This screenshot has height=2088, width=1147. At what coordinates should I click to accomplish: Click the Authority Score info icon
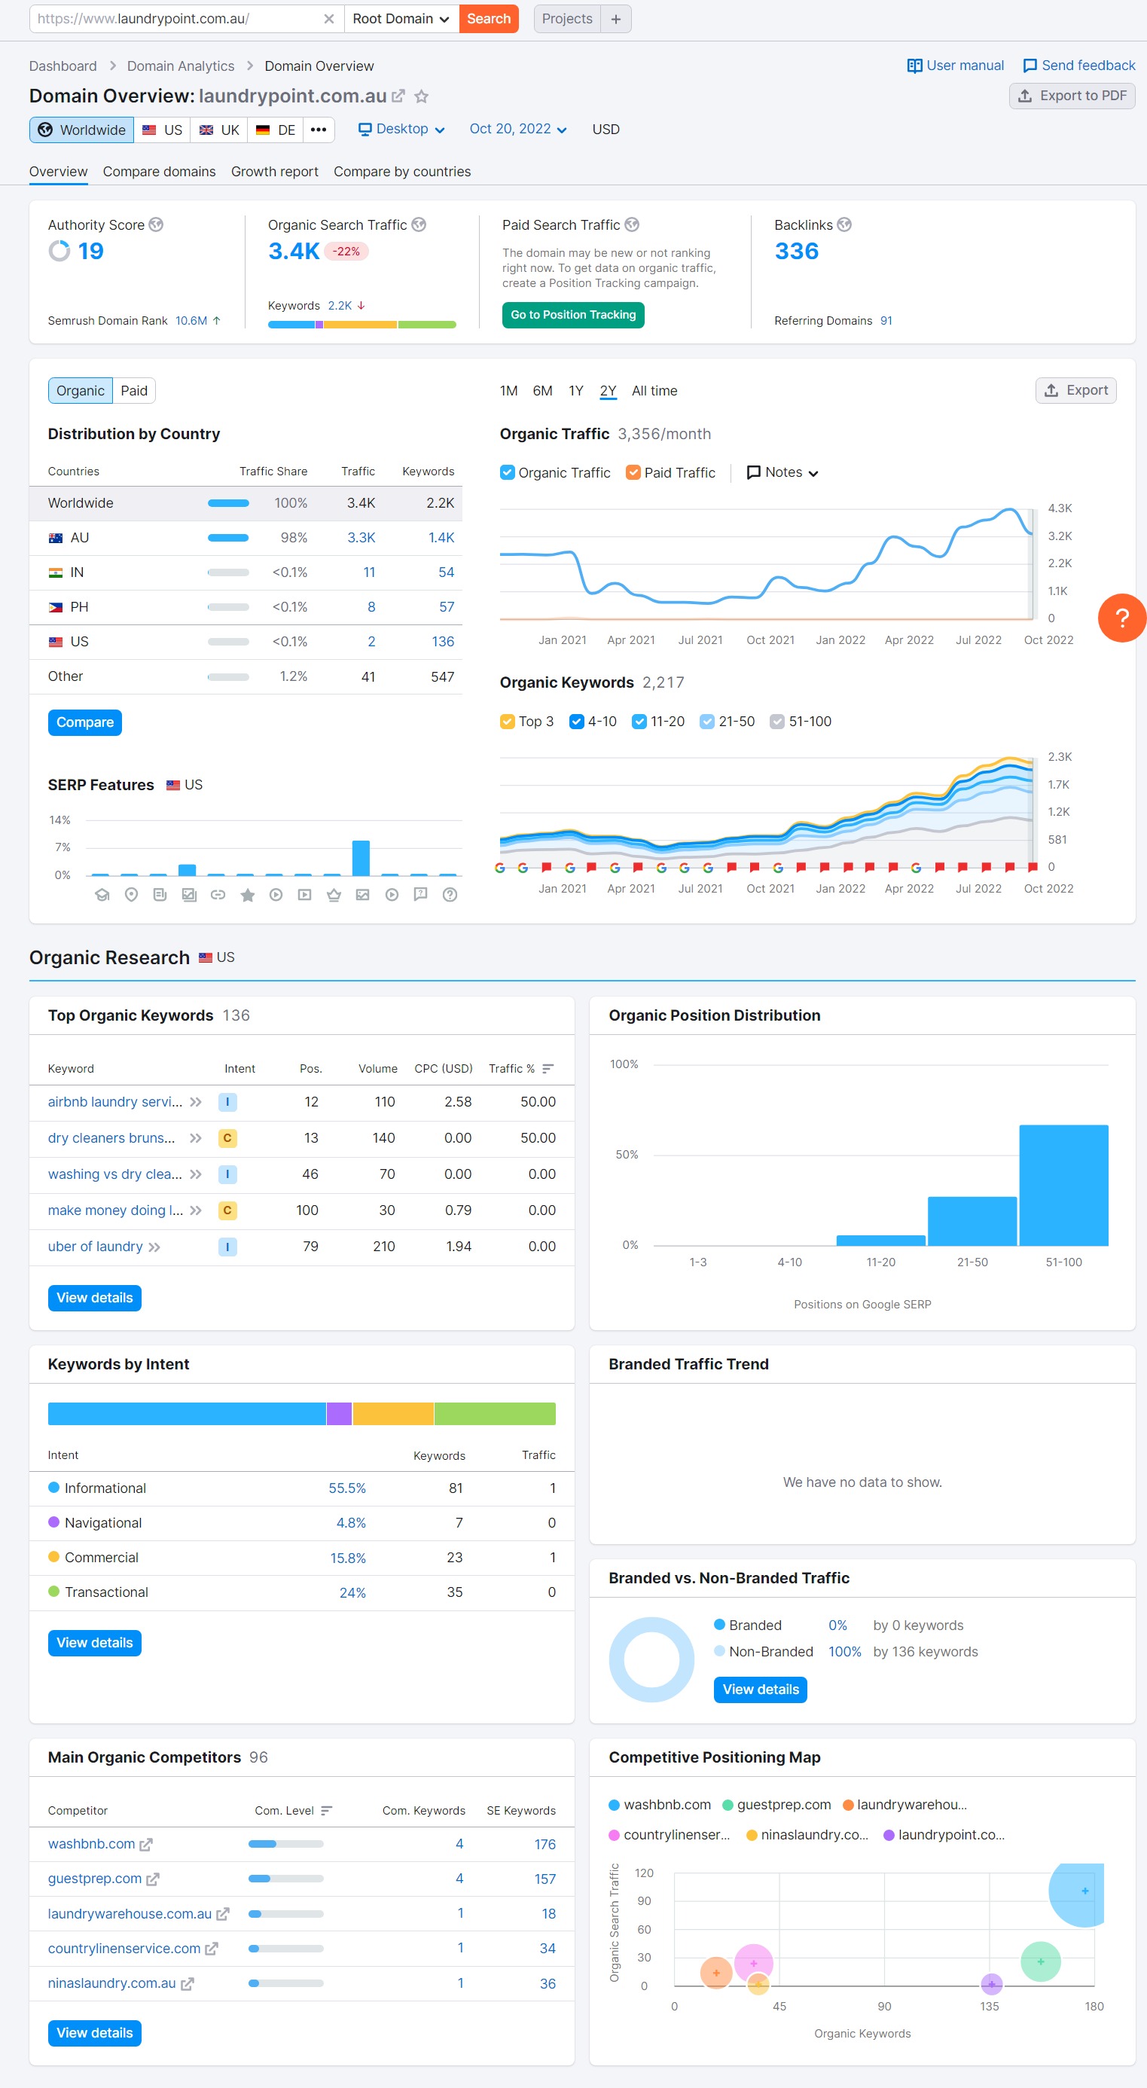157,224
